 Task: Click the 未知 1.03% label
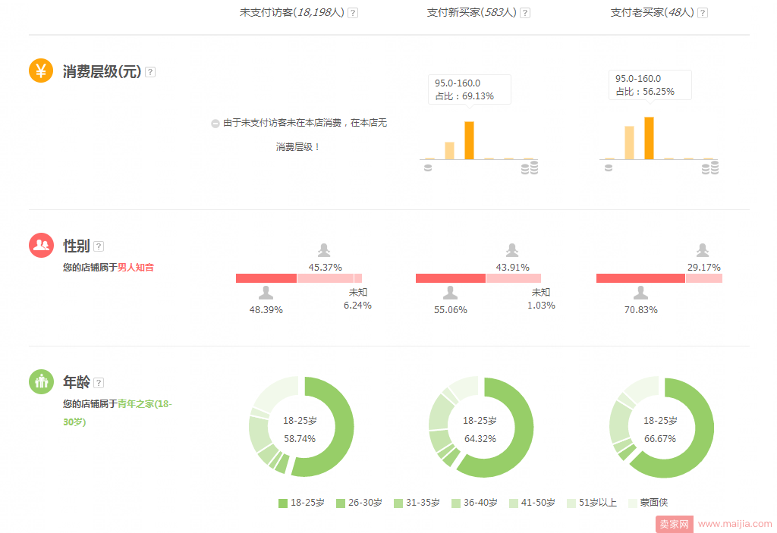click(541, 299)
